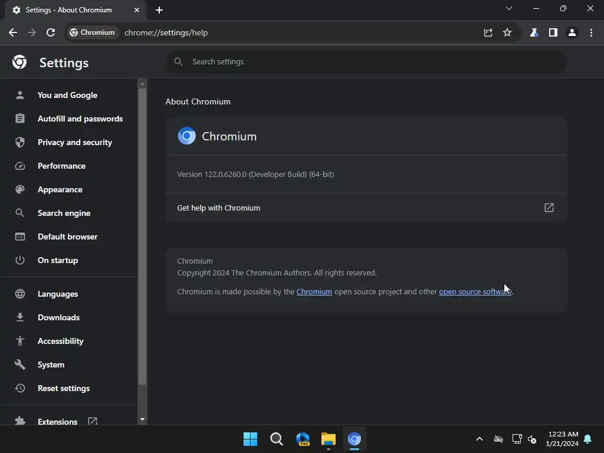Viewport: 604px width, 453px height.
Task: Click the Chromium logo in About card
Action: point(187,136)
